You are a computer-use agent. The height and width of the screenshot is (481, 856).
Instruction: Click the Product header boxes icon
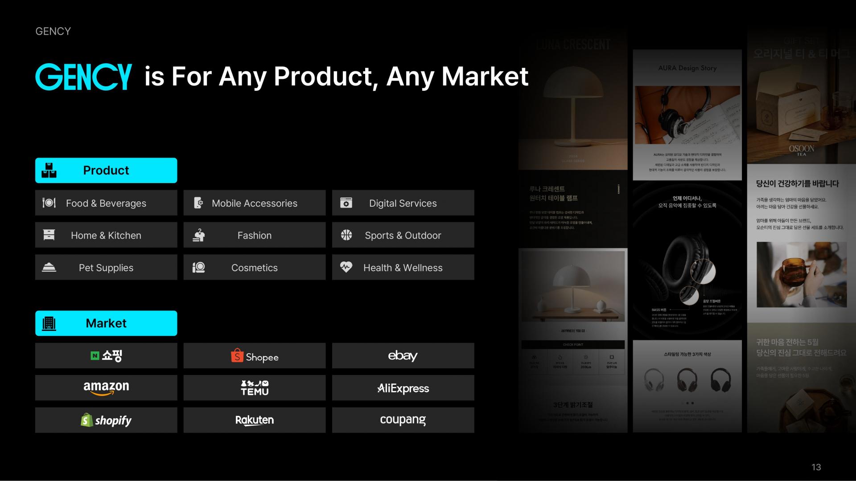point(49,170)
